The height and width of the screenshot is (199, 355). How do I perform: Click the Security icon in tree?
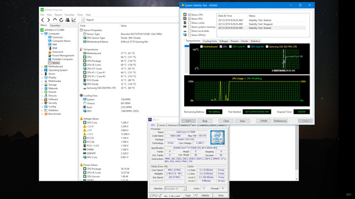[x=45, y=103]
